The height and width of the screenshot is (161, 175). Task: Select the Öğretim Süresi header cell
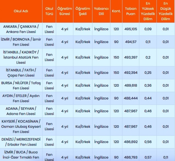pyautogui.click(x=64, y=11)
